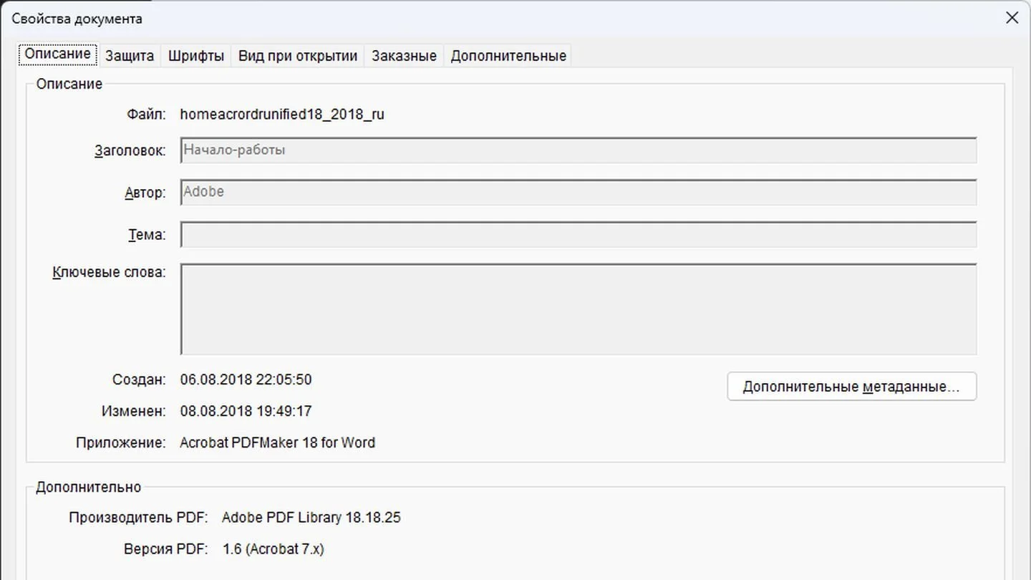Click the Ключевые слова: label
Viewport: 1031px width, 580px height.
tap(109, 272)
